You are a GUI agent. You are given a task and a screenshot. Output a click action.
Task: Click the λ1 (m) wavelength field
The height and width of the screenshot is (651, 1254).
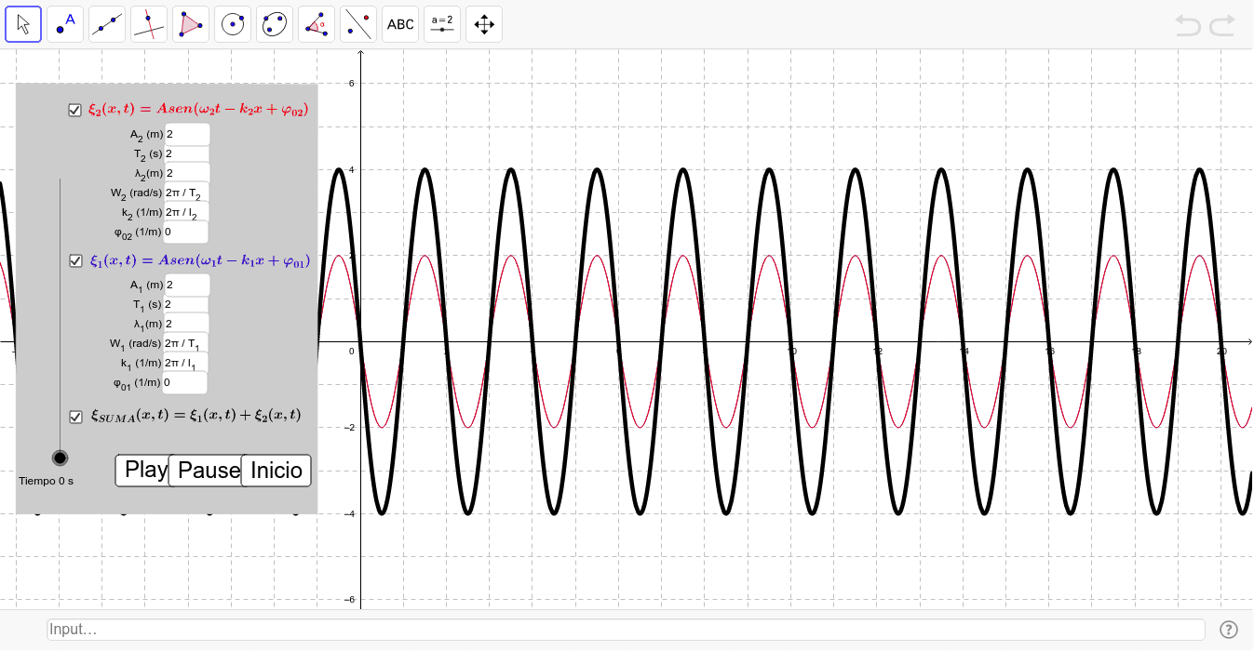coord(186,324)
